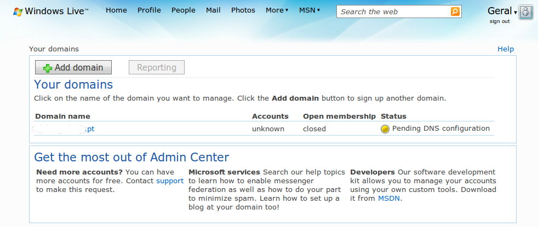This screenshot has width=538, height=227.
Task: Expand the More dropdown menu
Action: [277, 10]
